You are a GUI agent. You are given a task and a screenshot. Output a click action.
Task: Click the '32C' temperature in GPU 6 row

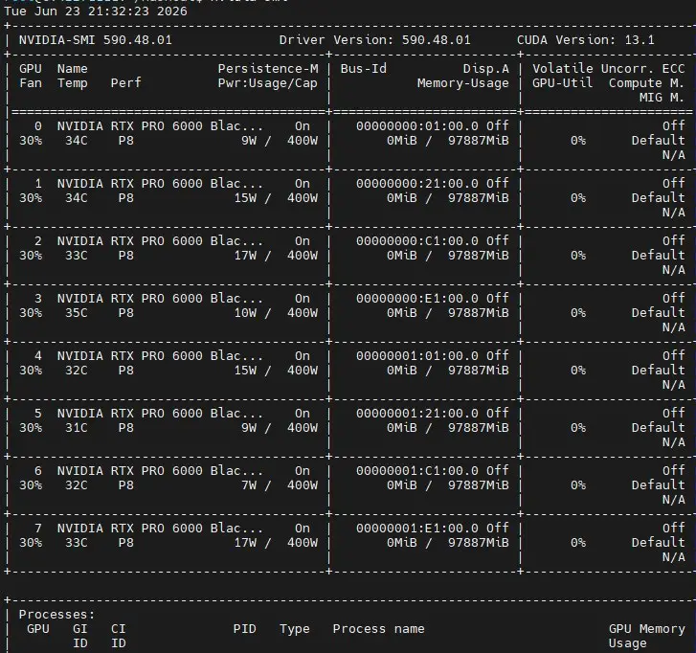coord(77,485)
